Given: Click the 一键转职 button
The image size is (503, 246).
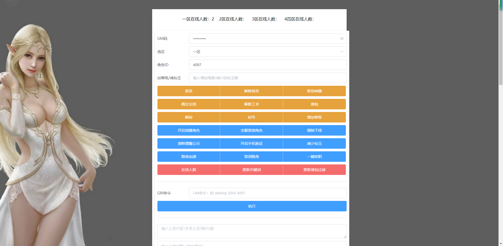Looking at the screenshot, I should (314, 157).
